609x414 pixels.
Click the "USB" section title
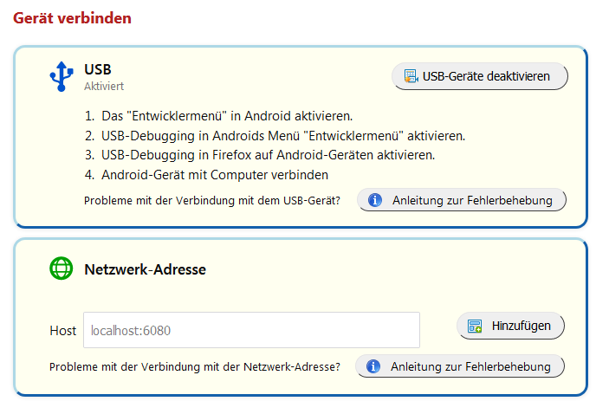(x=98, y=69)
